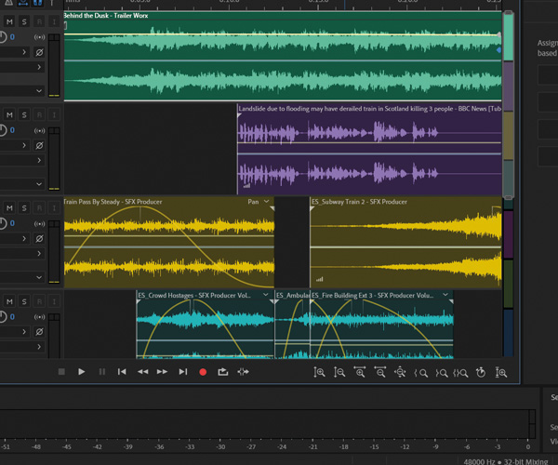The image size is (558, 465).
Task: Mute the first track with M
Action: click(x=9, y=21)
